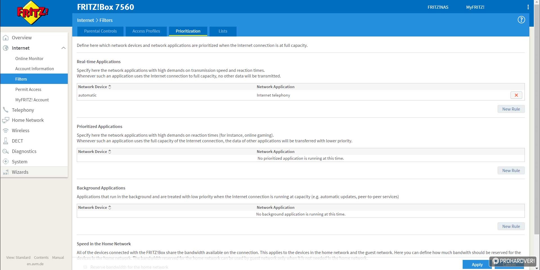Click the FRITZ!Box 7560 title
The height and width of the screenshot is (270, 540).
[105, 7]
